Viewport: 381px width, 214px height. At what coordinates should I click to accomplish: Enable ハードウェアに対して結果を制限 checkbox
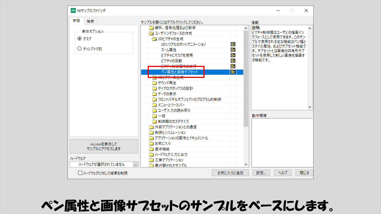tap(80, 173)
